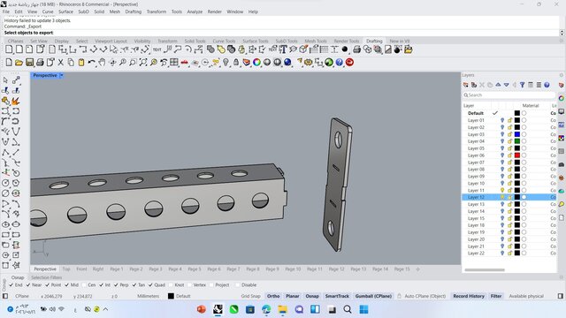This screenshot has width=566, height=318.
Task: Toggle lock icon for Layer 06
Action: [x=510, y=155]
